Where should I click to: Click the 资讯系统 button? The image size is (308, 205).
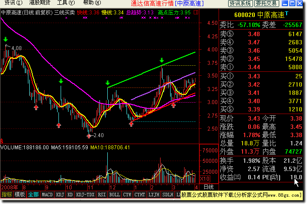pos(240,3)
